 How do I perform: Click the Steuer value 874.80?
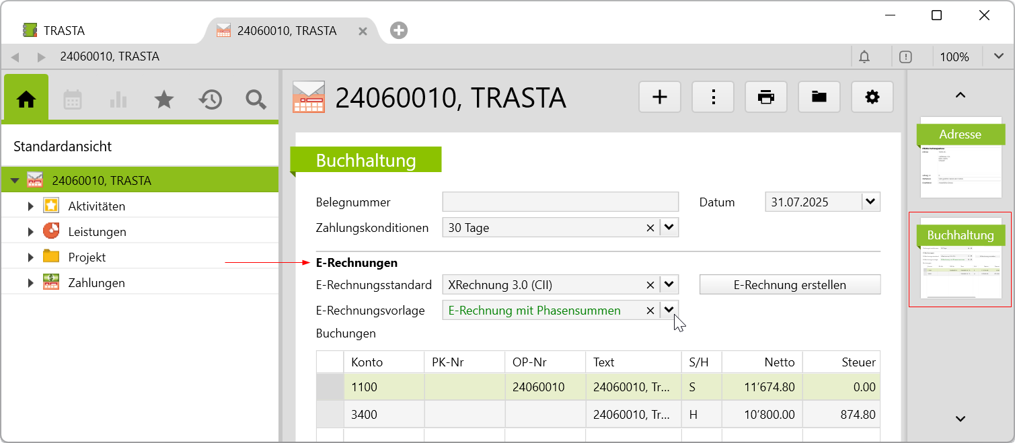[x=841, y=415]
